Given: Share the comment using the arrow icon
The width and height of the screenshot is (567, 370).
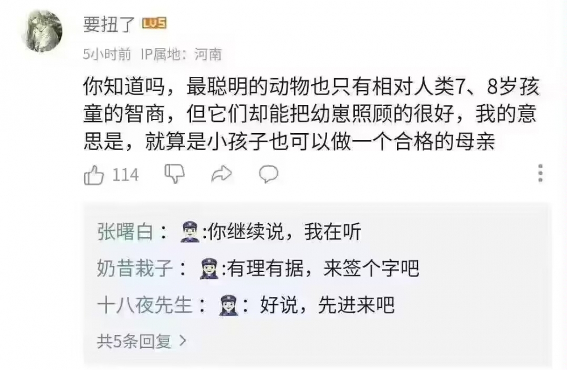Looking at the screenshot, I should coord(221,175).
